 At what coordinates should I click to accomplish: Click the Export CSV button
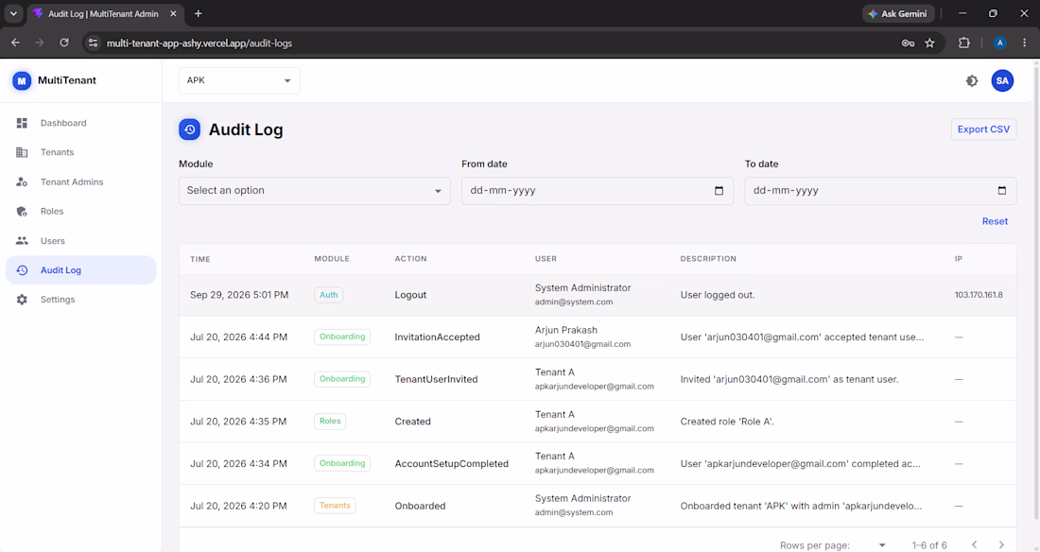coord(983,129)
